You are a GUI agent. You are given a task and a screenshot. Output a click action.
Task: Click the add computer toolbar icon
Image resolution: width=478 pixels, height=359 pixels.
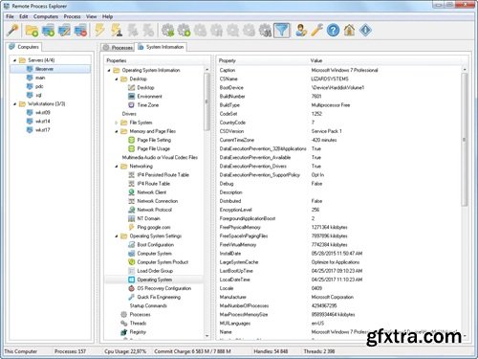coord(48,31)
